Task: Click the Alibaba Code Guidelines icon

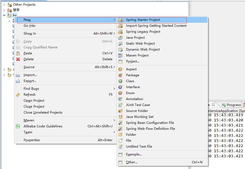Action: (18, 126)
